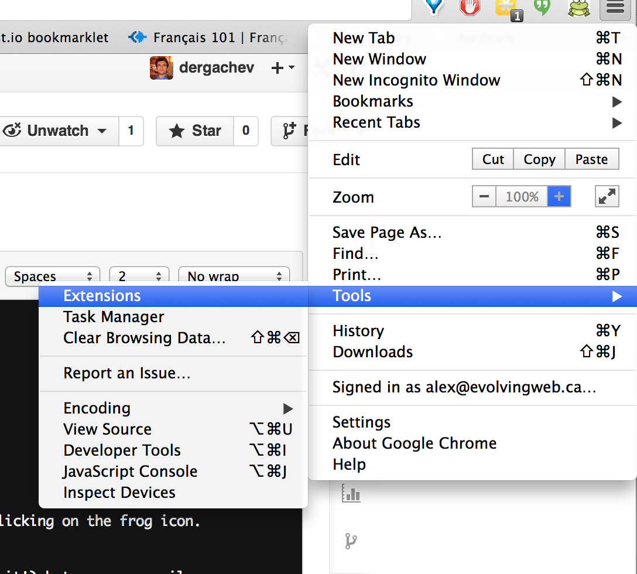Click the yellow extension icon with badge 1
Image resolution: width=637 pixels, height=574 pixels.
click(508, 9)
